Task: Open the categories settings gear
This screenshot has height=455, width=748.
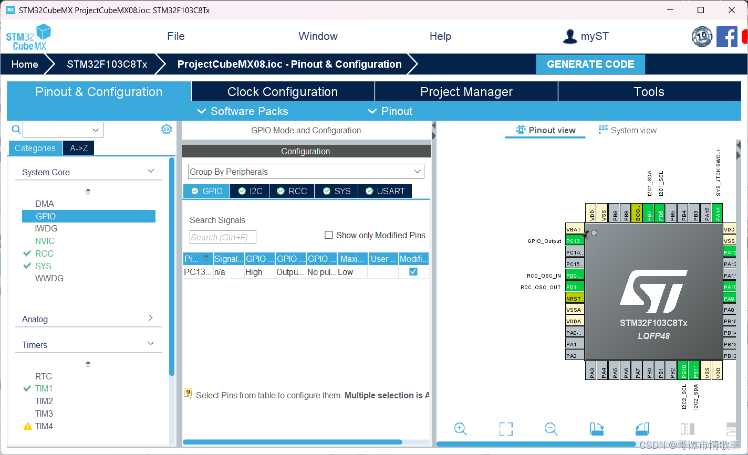Action: 167,129
